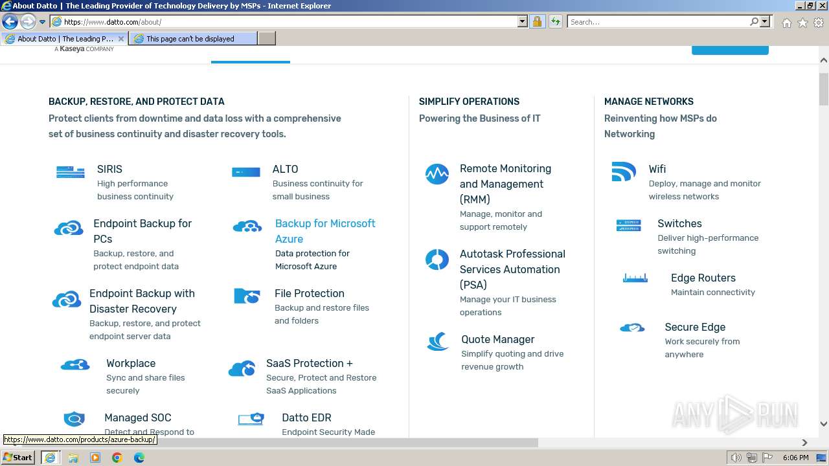
Task: Open the IE Tools gear icon
Action: tap(819, 23)
